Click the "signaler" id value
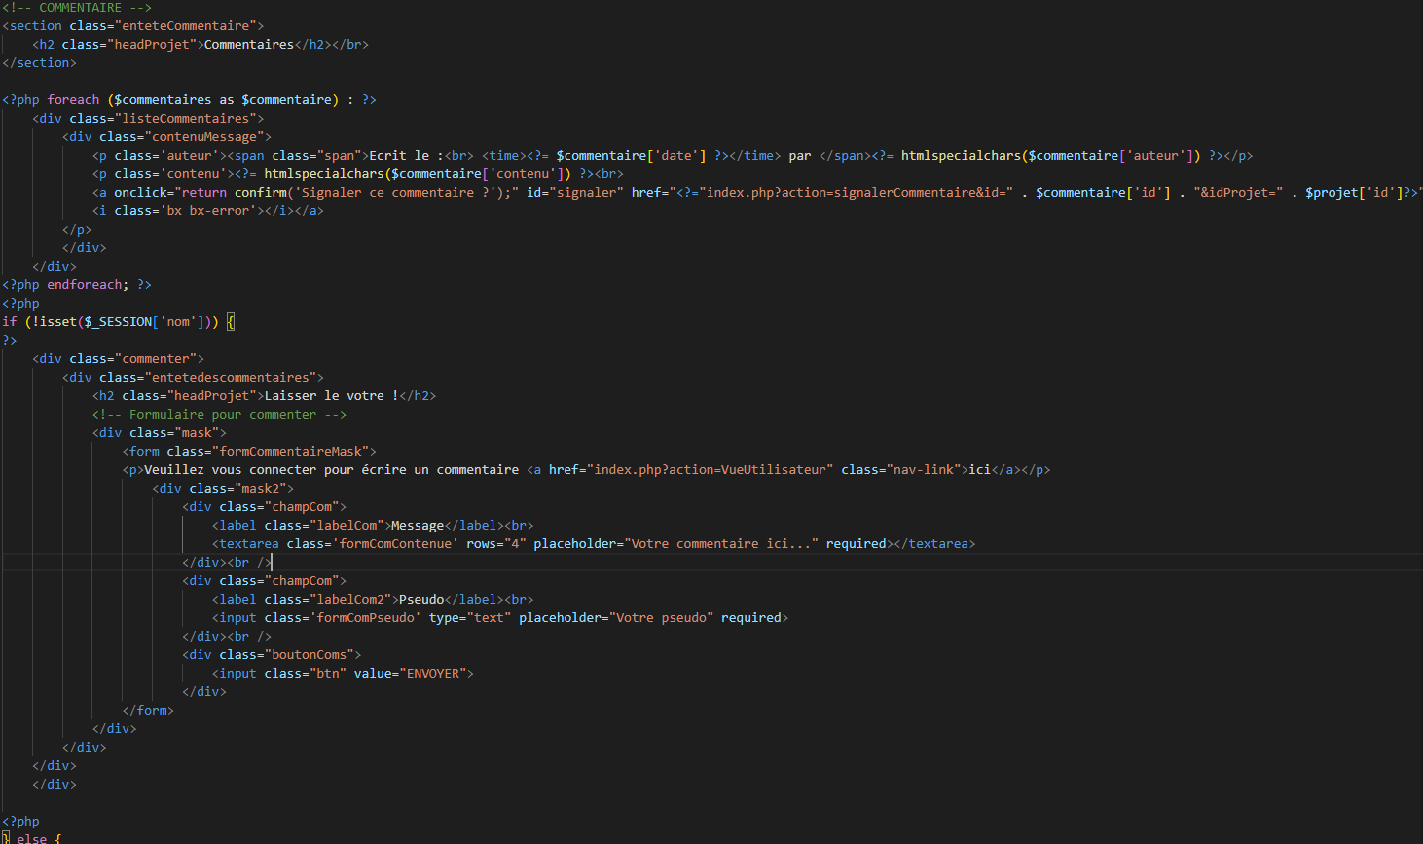 pyautogui.click(x=586, y=193)
